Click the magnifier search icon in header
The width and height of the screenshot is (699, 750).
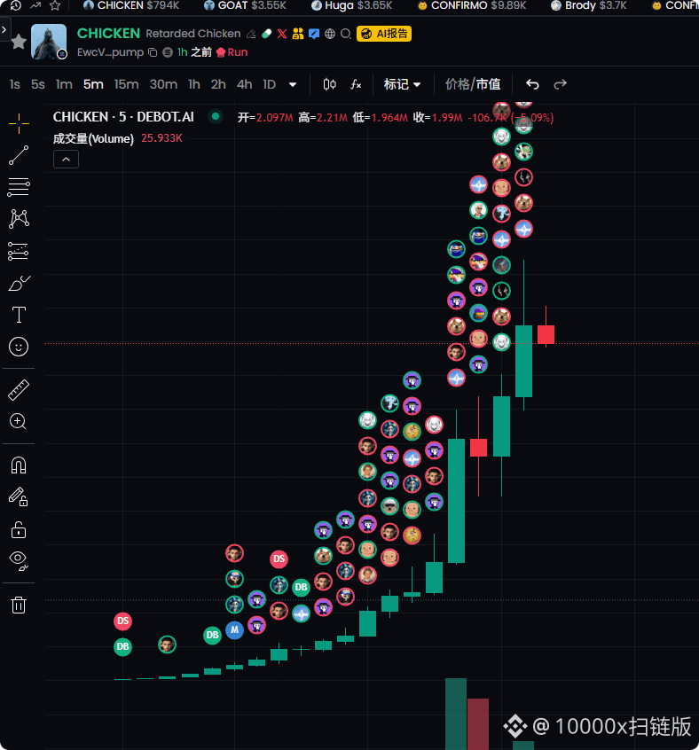point(345,34)
